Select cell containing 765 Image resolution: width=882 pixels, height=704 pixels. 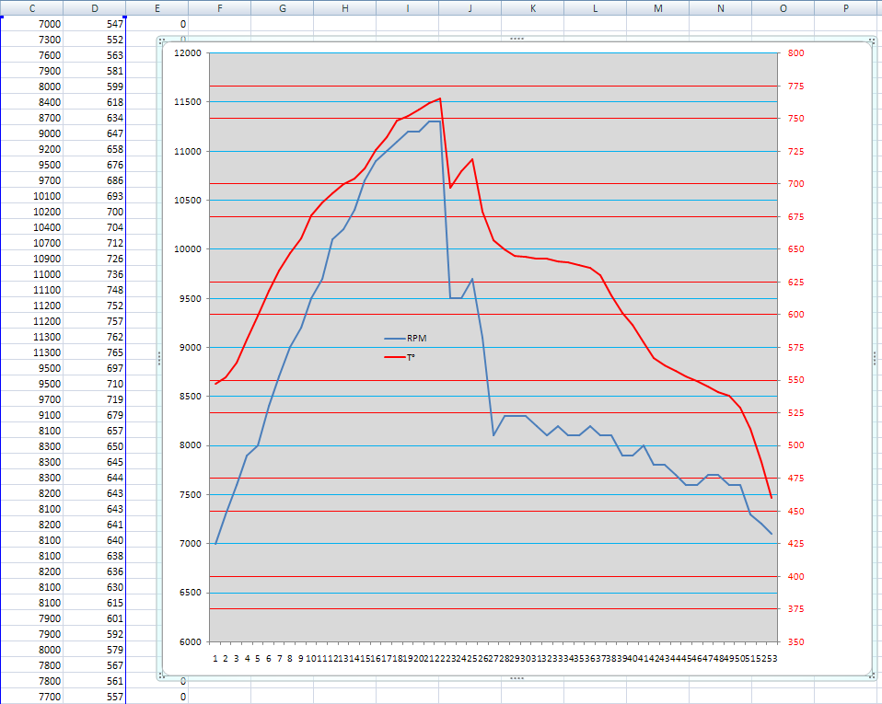point(95,352)
